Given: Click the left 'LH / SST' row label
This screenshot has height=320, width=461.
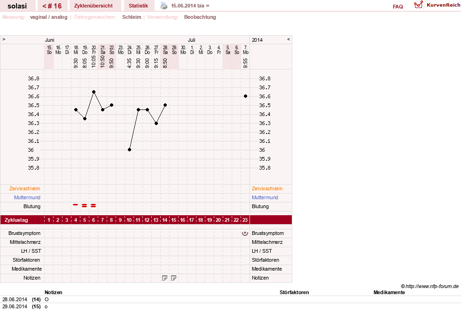Looking at the screenshot, I should click(x=31, y=251).
